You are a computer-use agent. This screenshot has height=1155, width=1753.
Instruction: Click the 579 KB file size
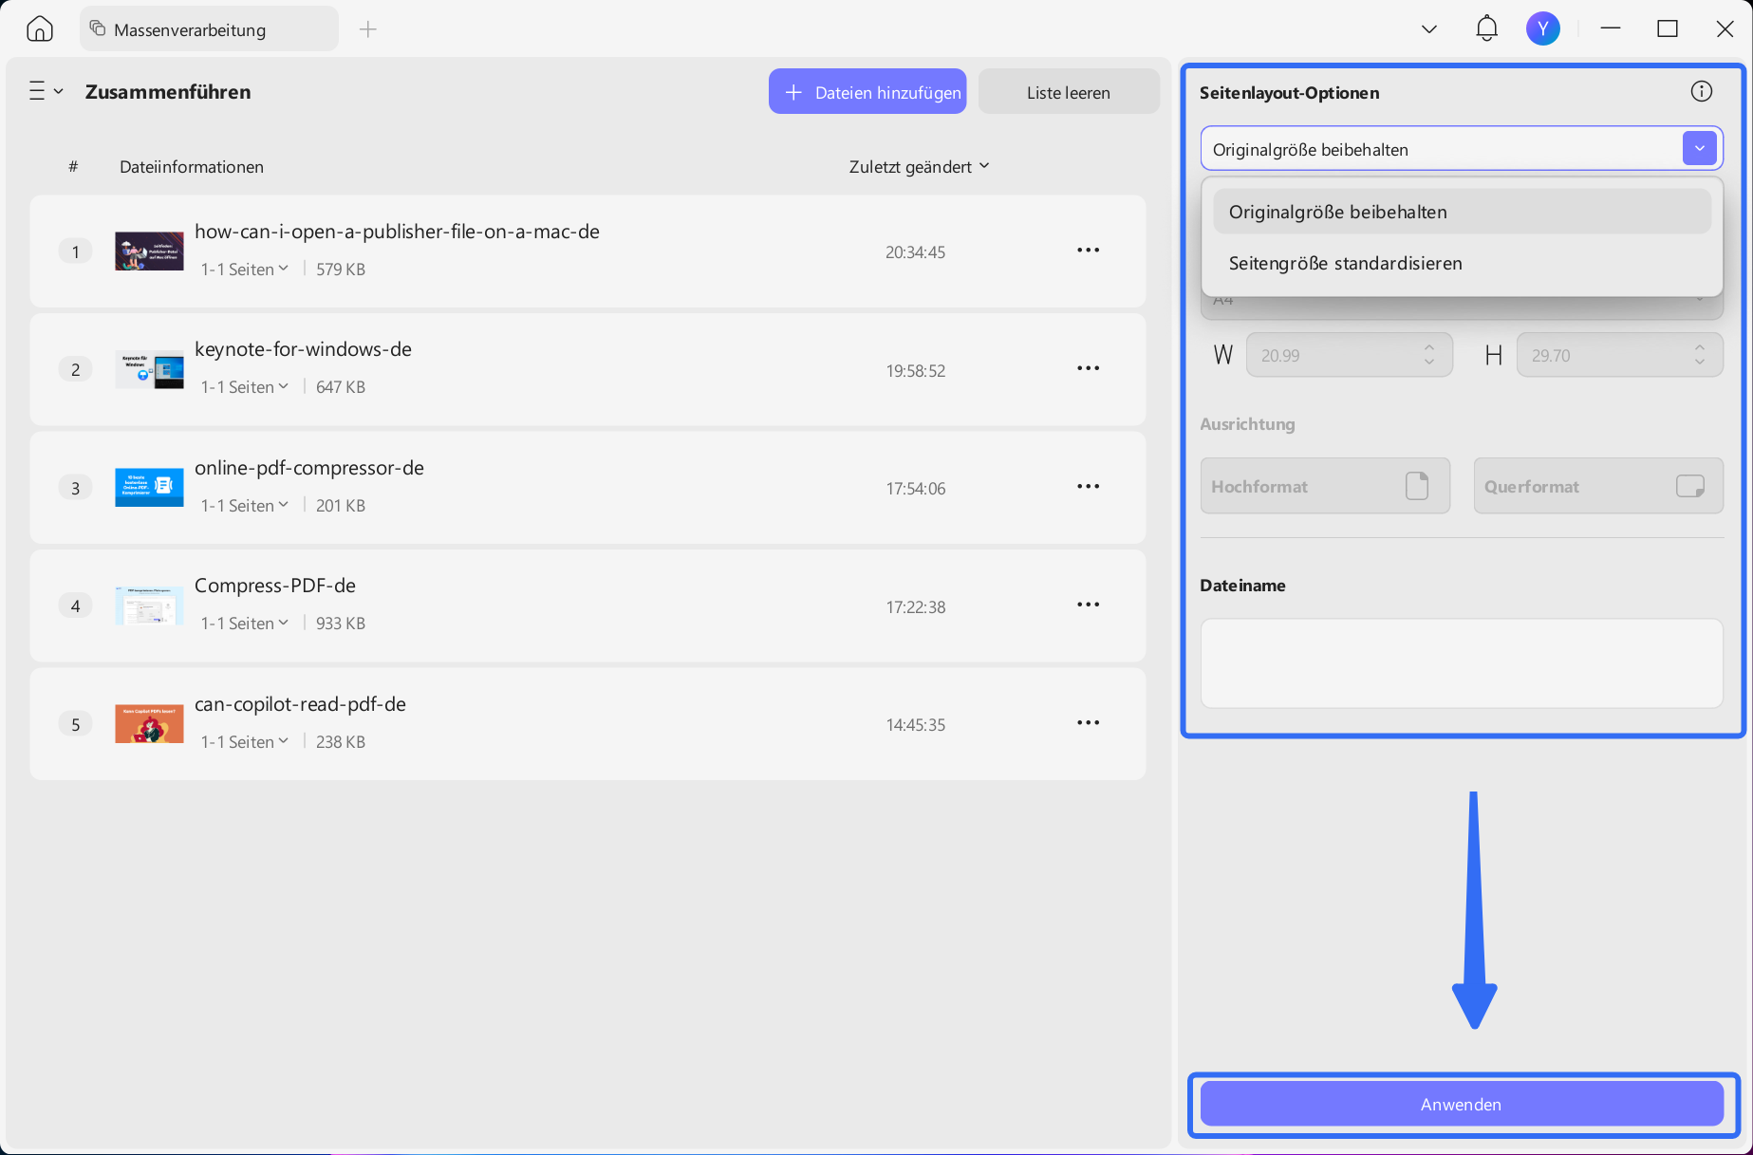coord(341,270)
